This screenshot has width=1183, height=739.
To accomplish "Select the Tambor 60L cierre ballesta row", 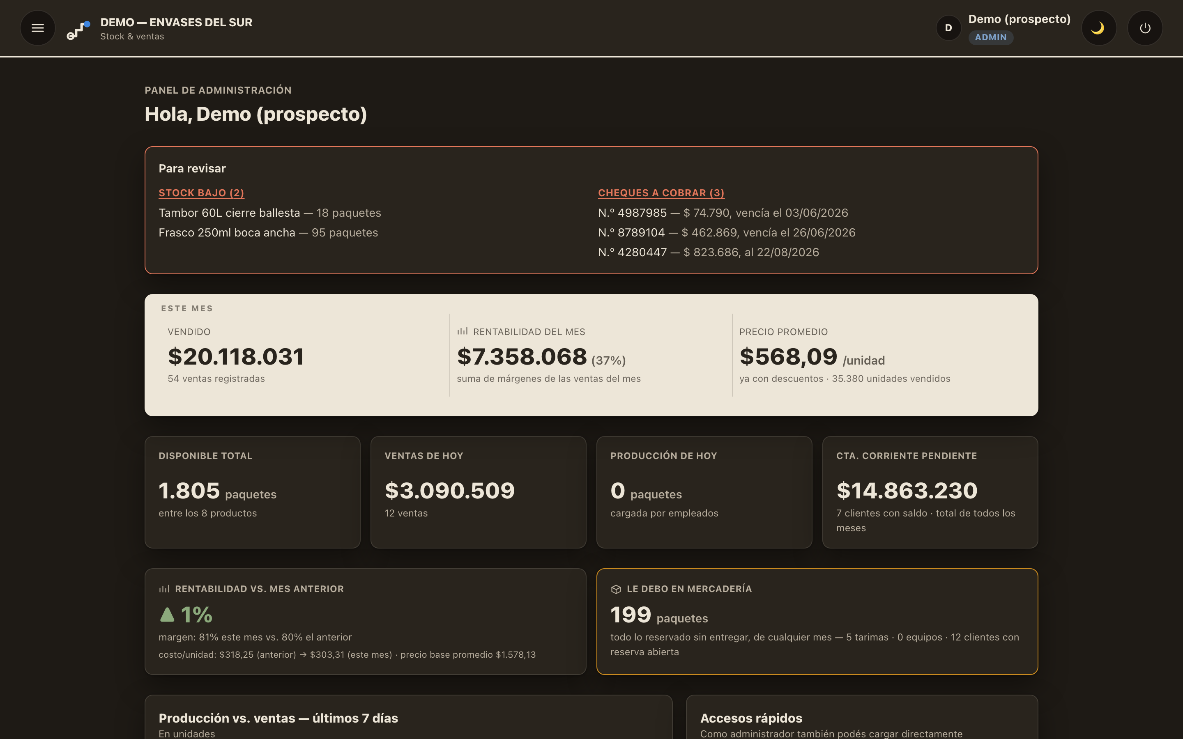I will point(270,213).
